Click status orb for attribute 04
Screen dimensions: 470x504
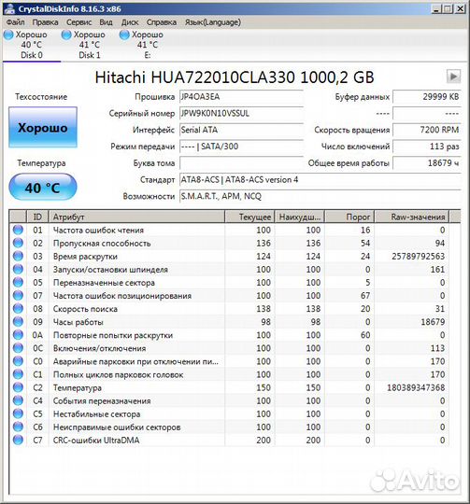pyautogui.click(x=18, y=270)
